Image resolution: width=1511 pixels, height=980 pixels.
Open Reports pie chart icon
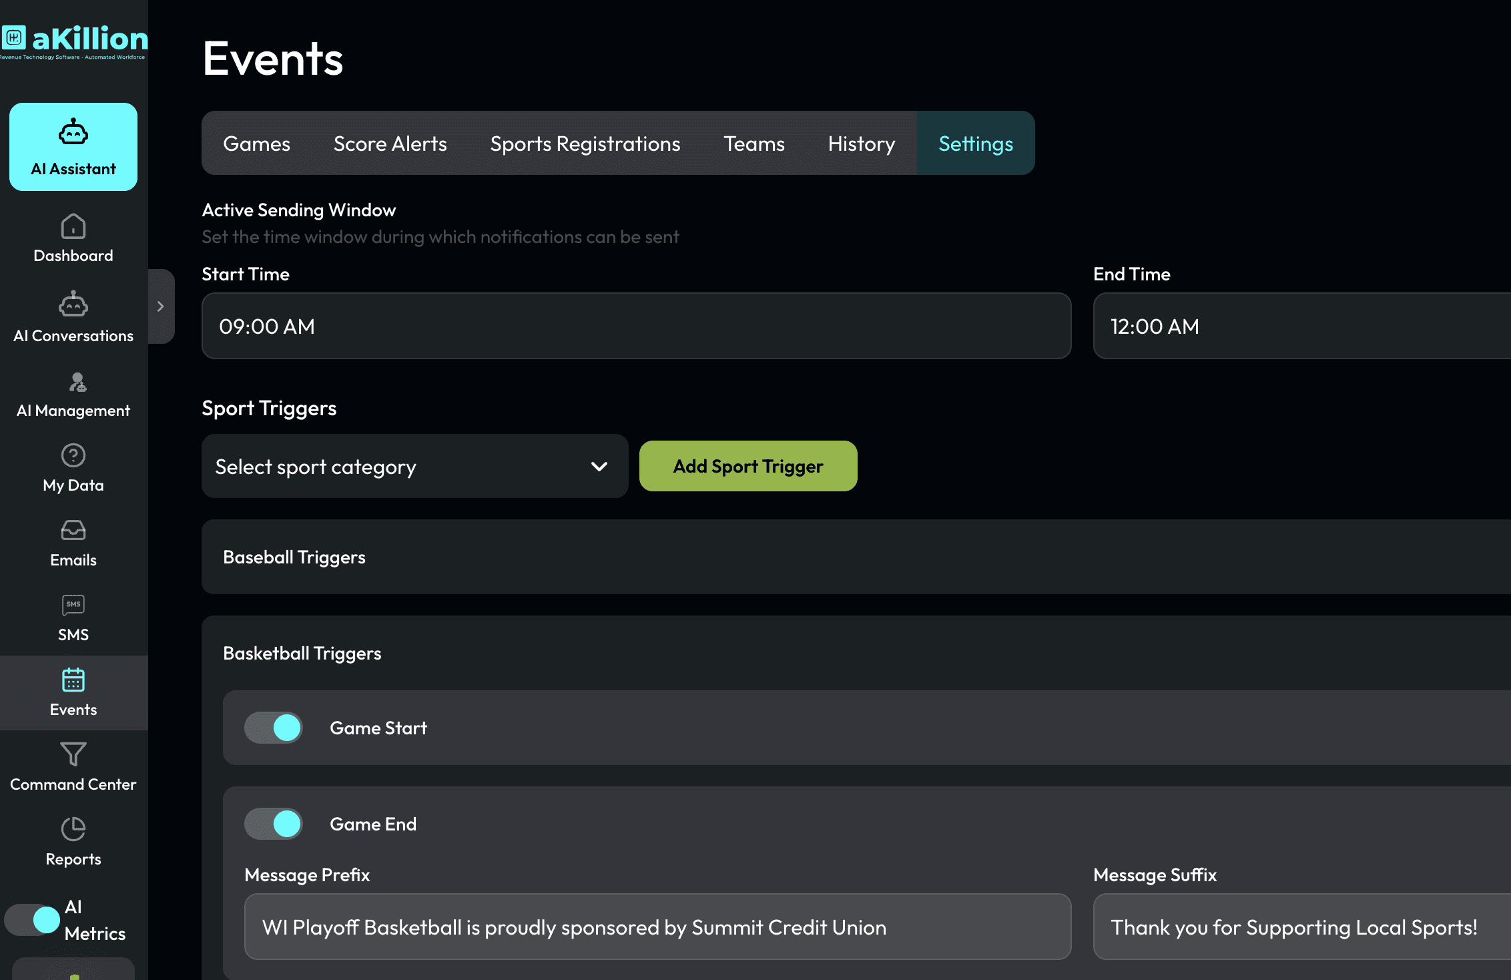click(73, 829)
